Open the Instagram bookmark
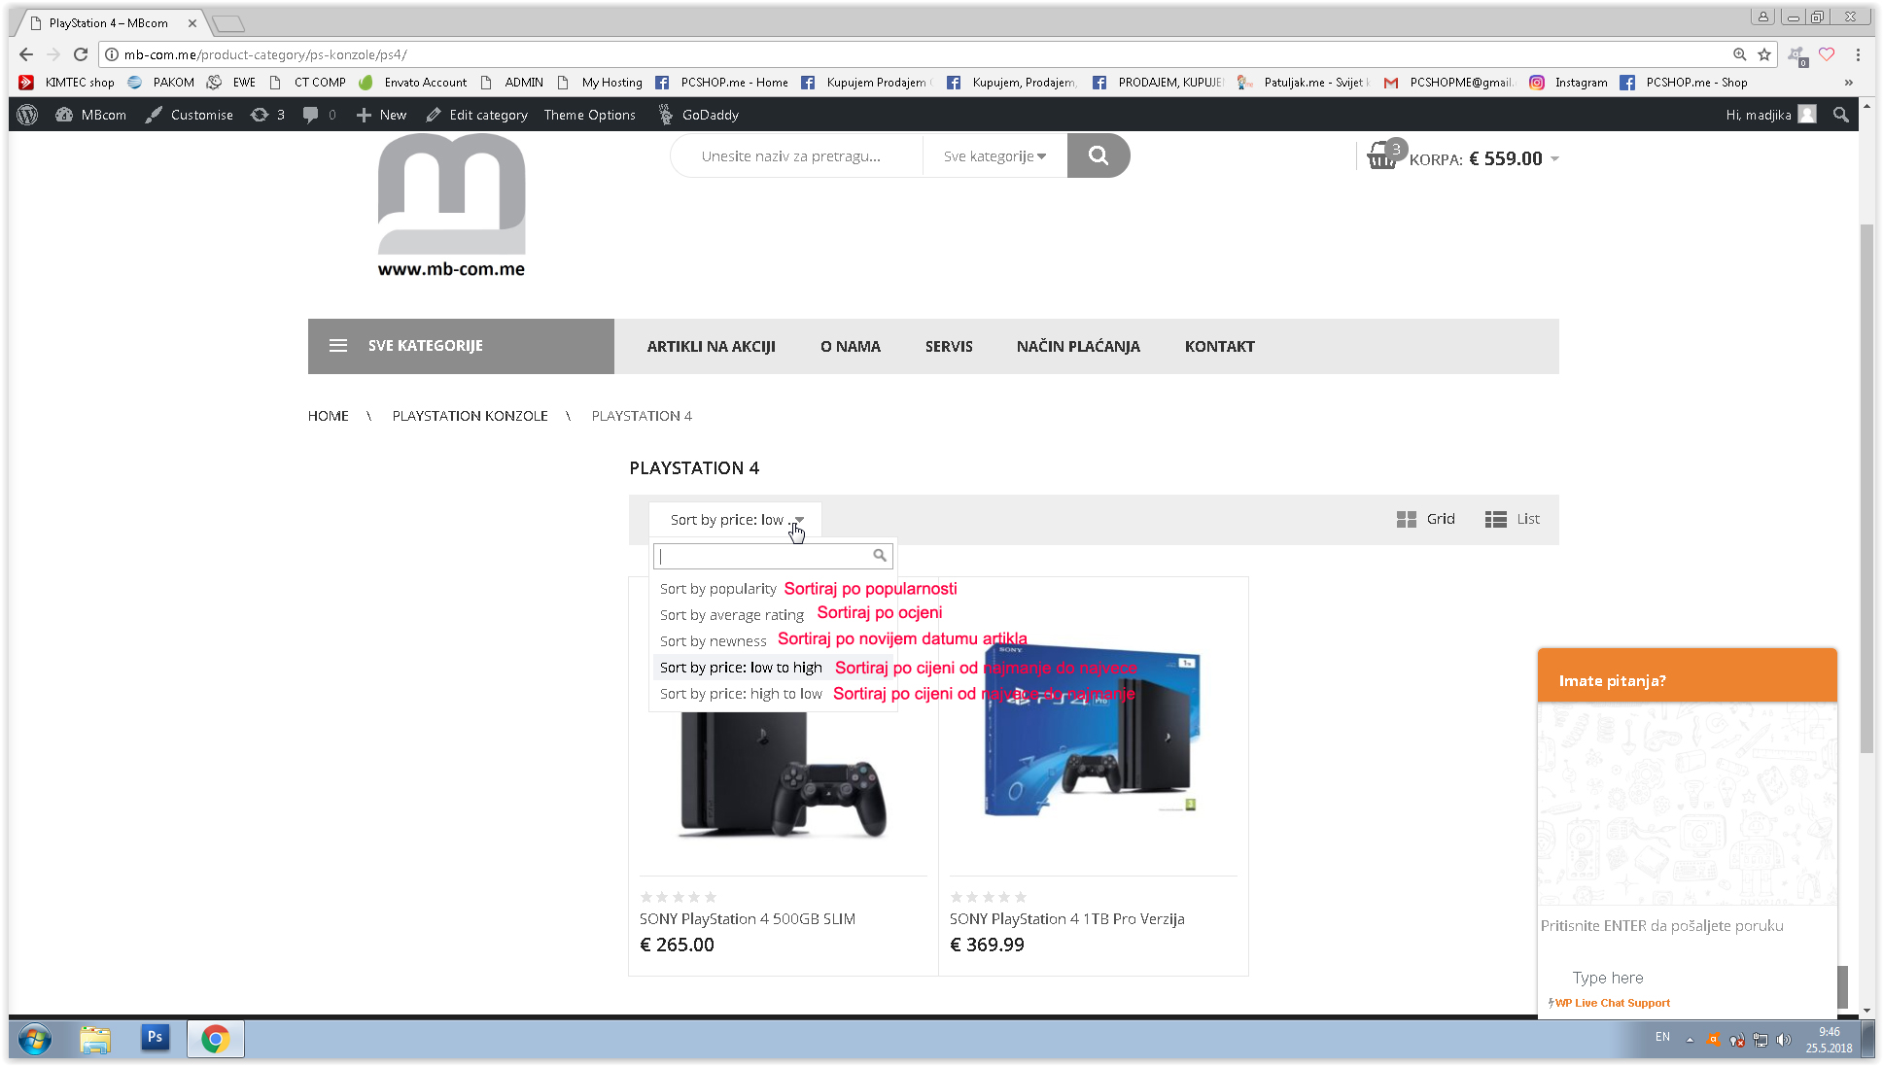The height and width of the screenshot is (1066, 1883). click(x=1569, y=83)
